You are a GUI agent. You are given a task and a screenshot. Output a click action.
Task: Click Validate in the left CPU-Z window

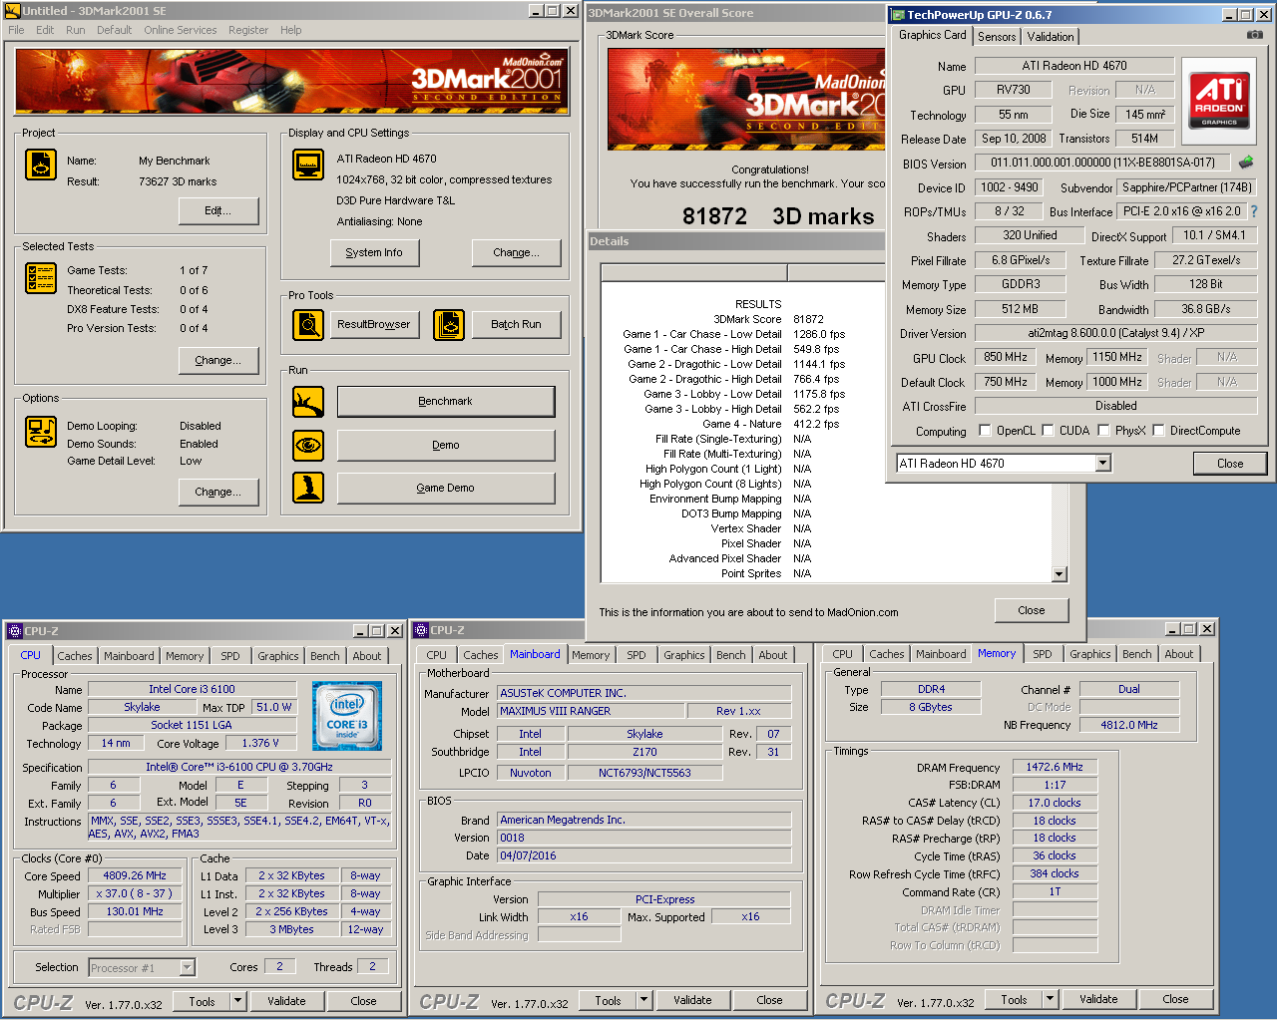pos(286,1001)
